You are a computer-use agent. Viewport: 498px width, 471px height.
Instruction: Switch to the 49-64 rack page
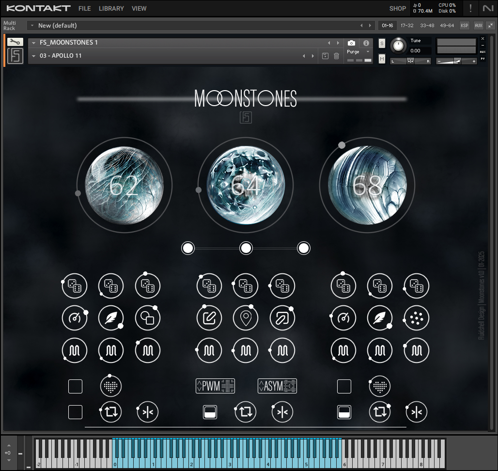click(x=447, y=25)
